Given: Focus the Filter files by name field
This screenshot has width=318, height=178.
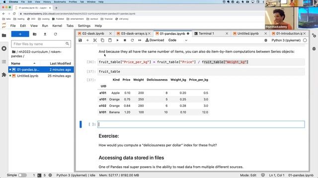Looking at the screenshot, I should [x=41, y=44].
